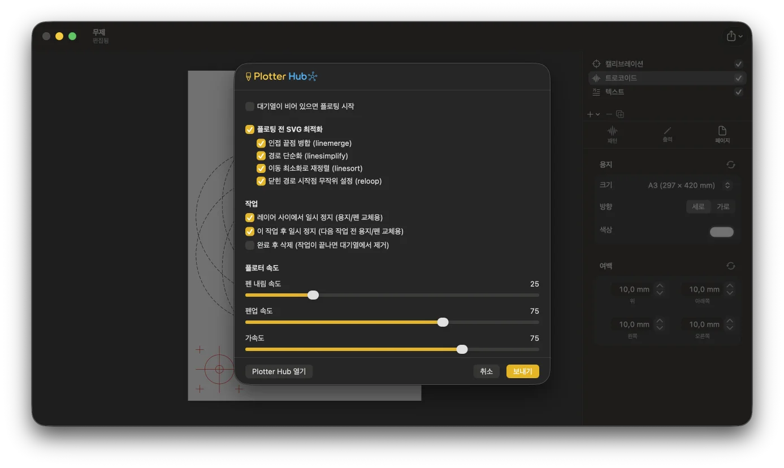Click the 취소 cancel button
Screen dimensions: 784x468
tap(486, 371)
